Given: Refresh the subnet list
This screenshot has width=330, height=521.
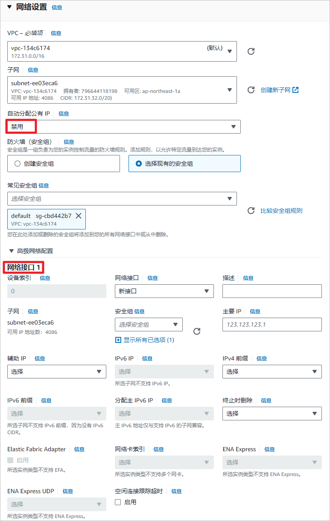Looking at the screenshot, I should pos(251,90).
